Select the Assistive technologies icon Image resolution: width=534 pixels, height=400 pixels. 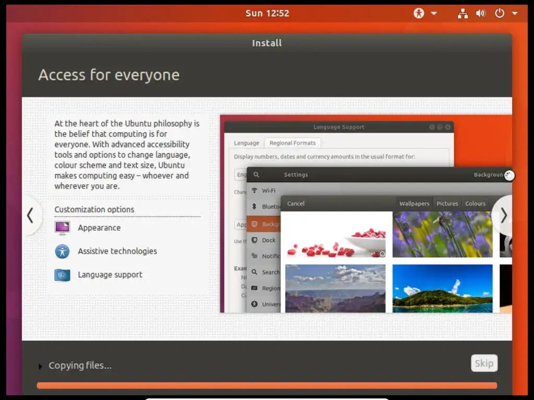(x=63, y=252)
